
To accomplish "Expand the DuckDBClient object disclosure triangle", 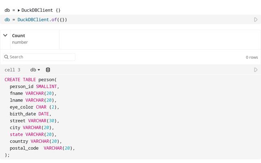I will point(19,10).
